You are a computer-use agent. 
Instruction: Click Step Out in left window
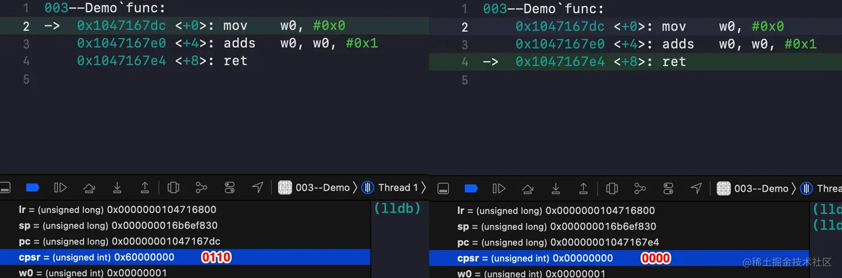pyautogui.click(x=145, y=188)
